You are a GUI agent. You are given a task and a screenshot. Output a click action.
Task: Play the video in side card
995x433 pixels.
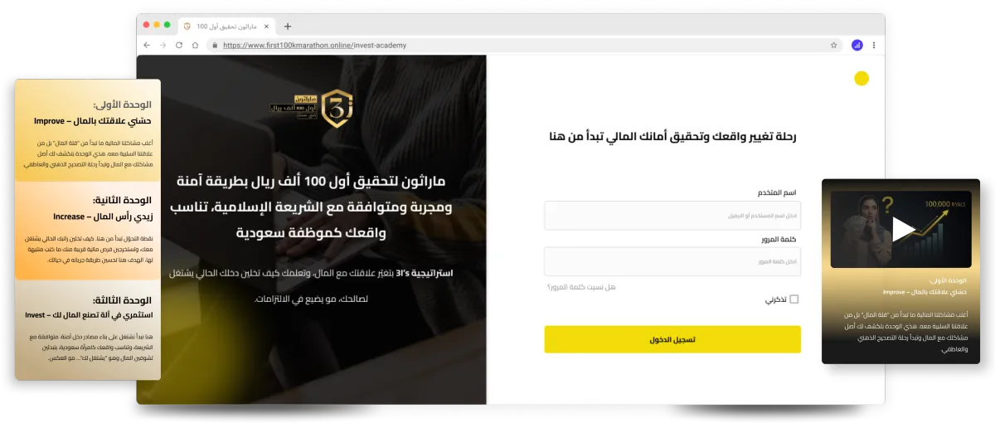(903, 229)
